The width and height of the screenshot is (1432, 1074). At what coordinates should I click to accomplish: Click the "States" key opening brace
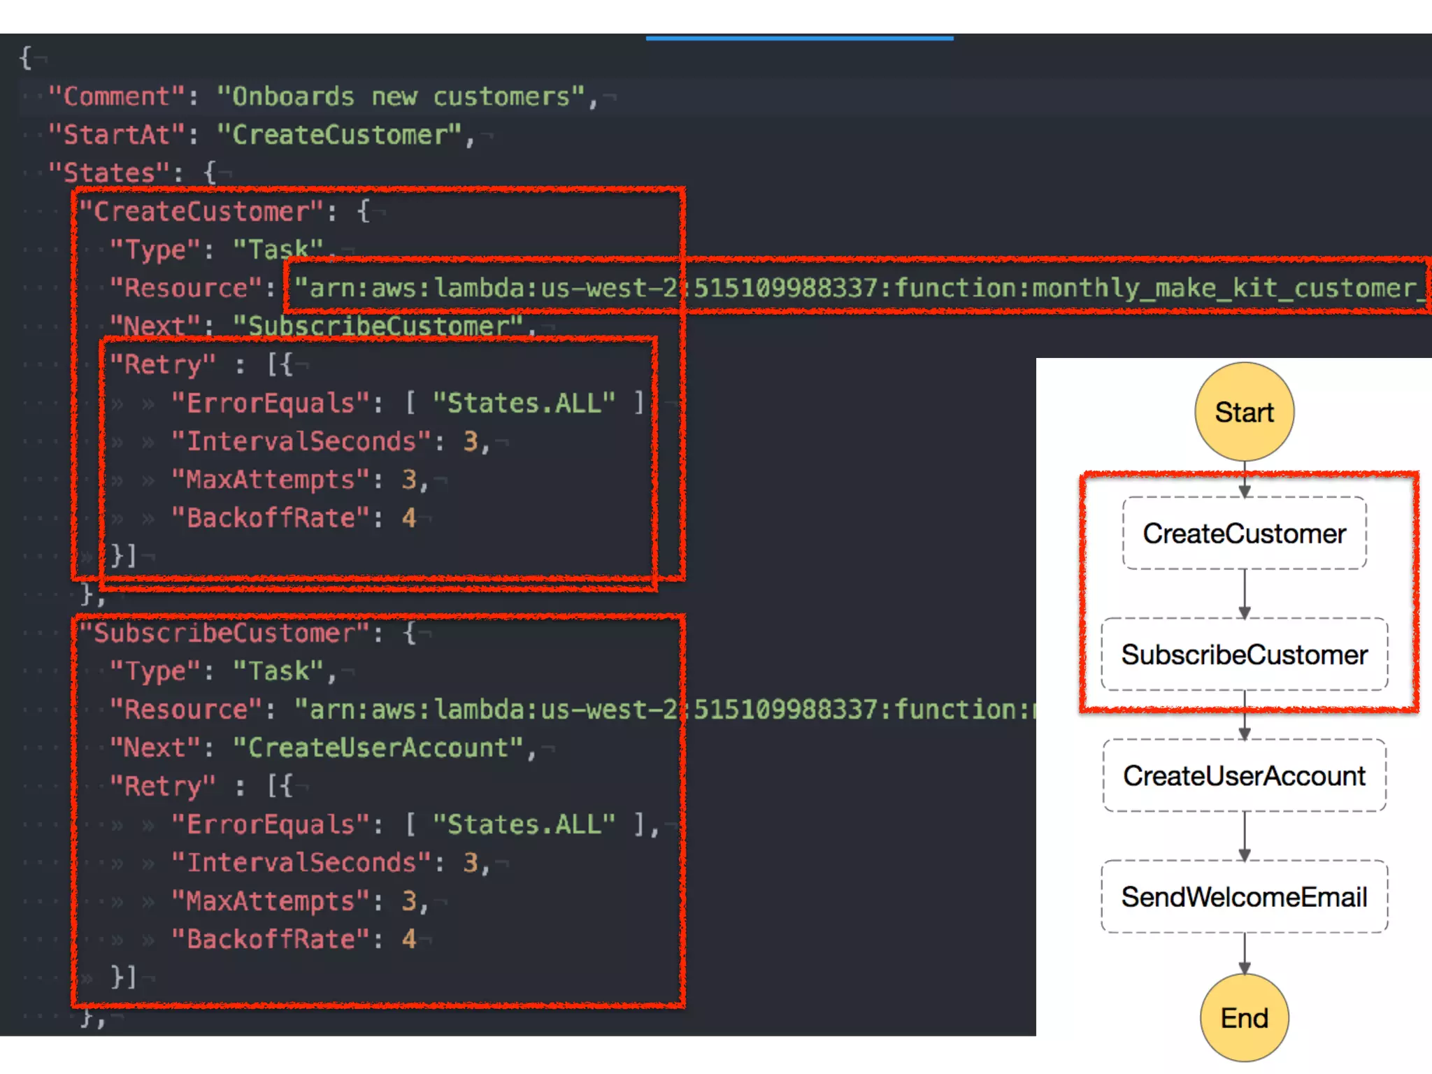(x=209, y=173)
